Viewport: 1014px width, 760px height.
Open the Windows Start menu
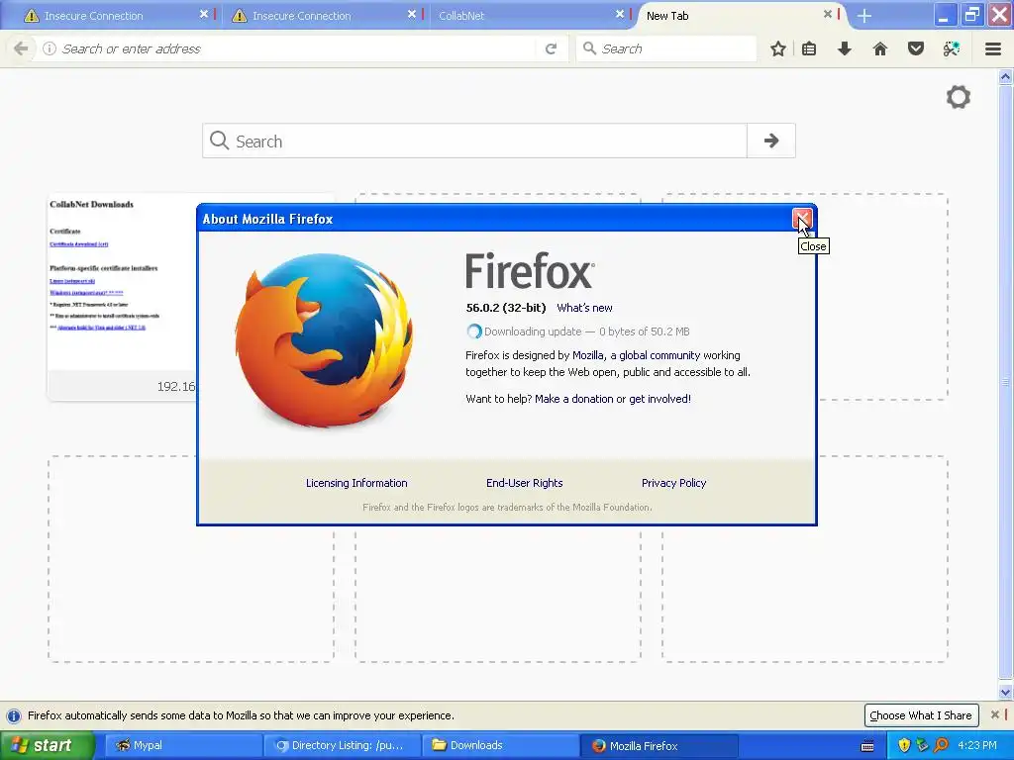point(47,745)
